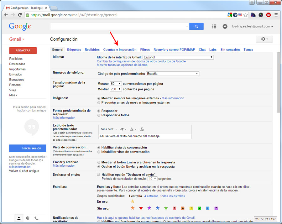Screen dimensions: 282x224
Task: Open conversations per page dropdown
Action: coord(116,84)
